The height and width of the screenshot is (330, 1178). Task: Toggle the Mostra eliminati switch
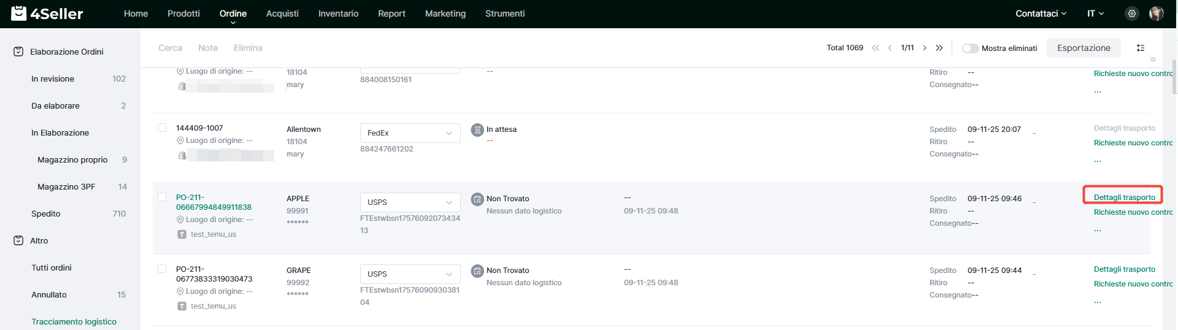point(970,48)
